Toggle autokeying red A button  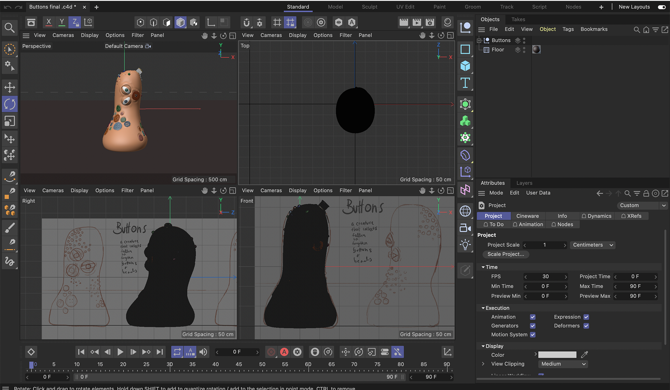(x=284, y=352)
